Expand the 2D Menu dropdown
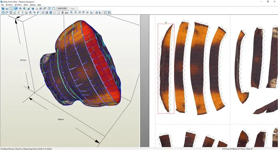Screen dimensions: 278x150 (18, 5)
